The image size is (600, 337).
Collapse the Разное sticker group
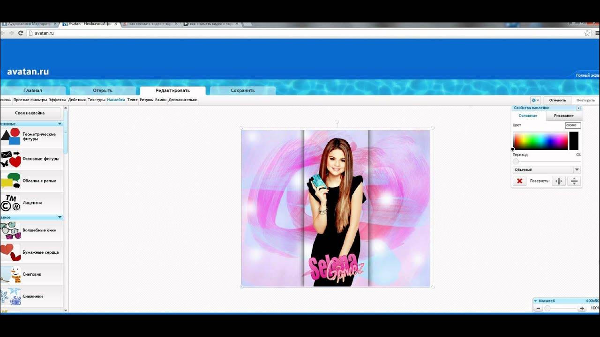[60, 217]
